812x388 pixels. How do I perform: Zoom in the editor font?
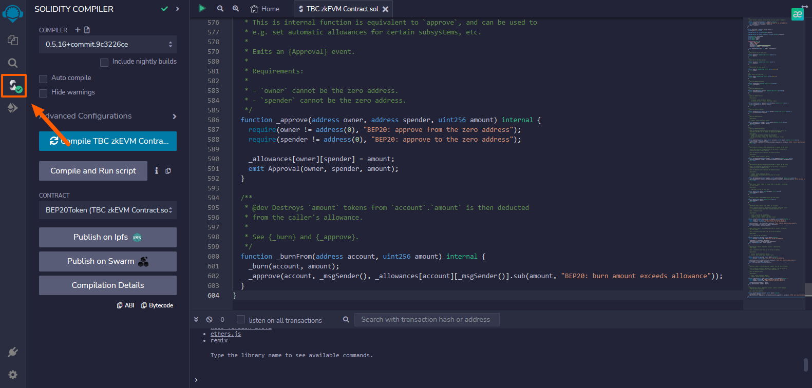pyautogui.click(x=236, y=9)
